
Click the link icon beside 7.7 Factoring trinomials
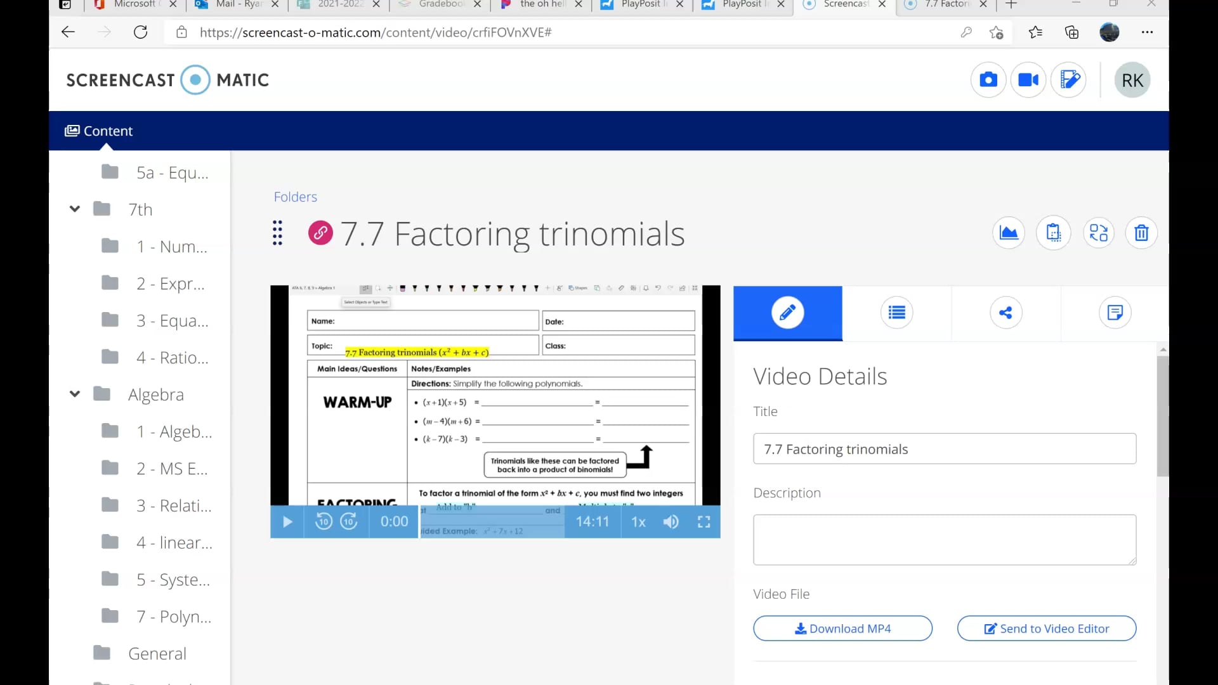click(320, 233)
